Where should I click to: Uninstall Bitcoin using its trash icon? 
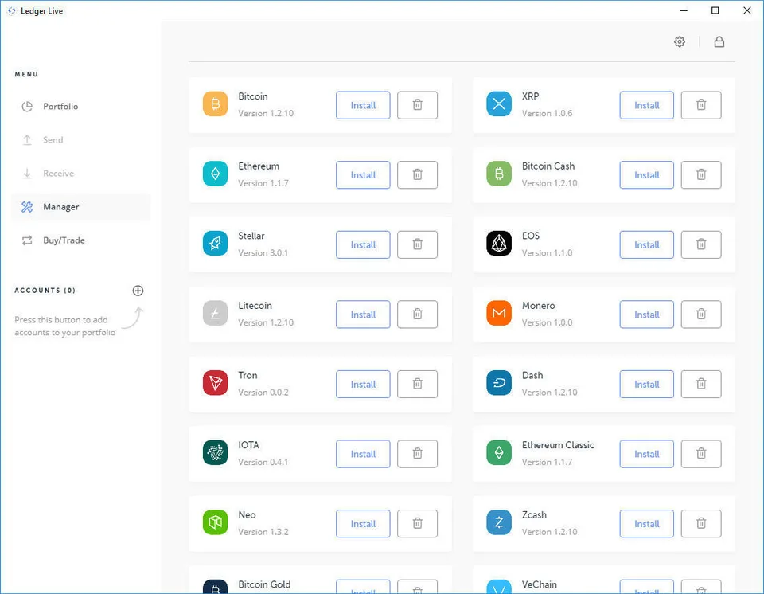click(x=418, y=105)
